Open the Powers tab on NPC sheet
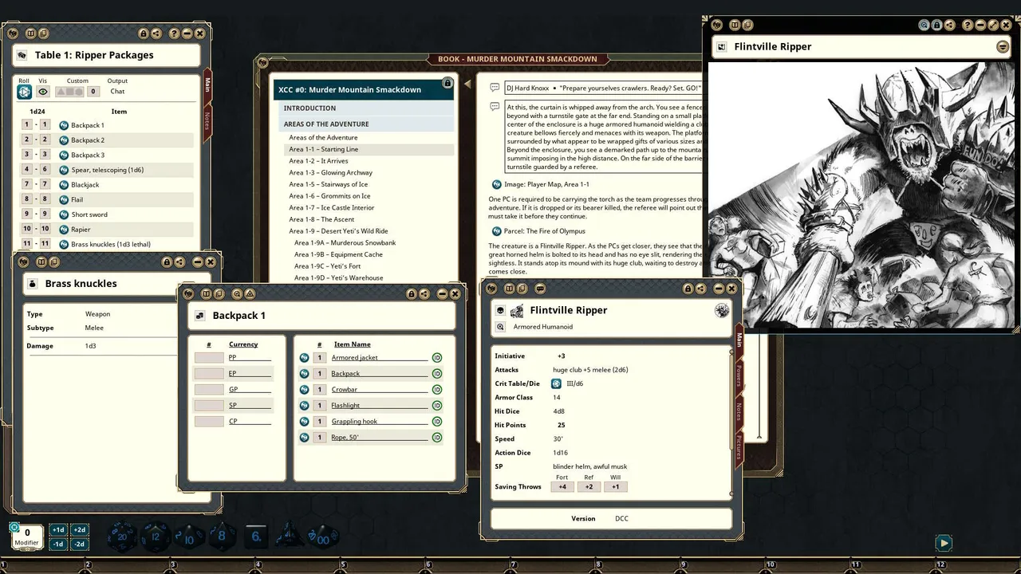 tap(739, 377)
